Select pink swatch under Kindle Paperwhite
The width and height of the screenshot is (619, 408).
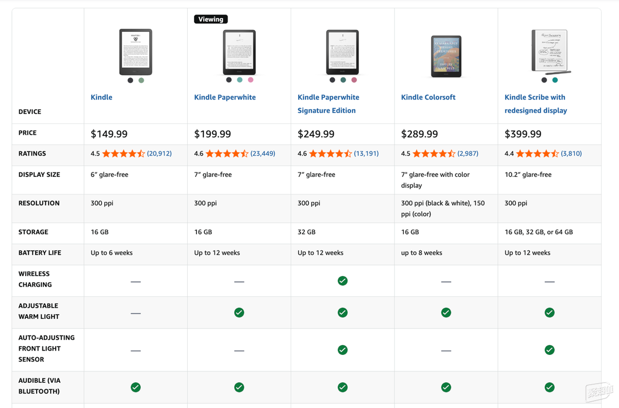pyautogui.click(x=251, y=80)
